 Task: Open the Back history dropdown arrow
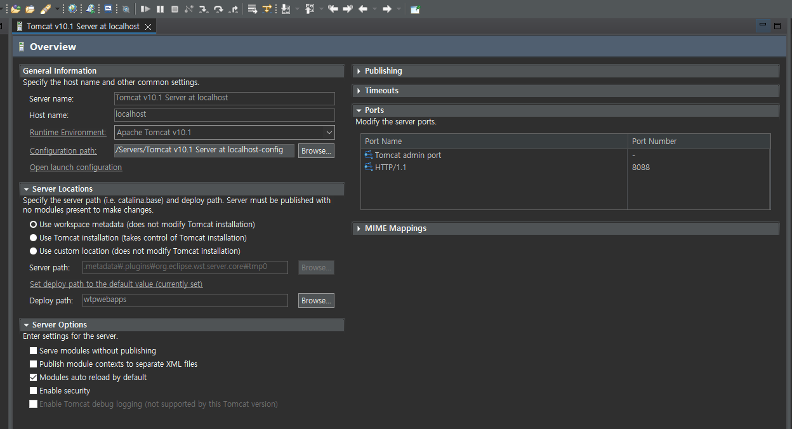[x=375, y=9]
